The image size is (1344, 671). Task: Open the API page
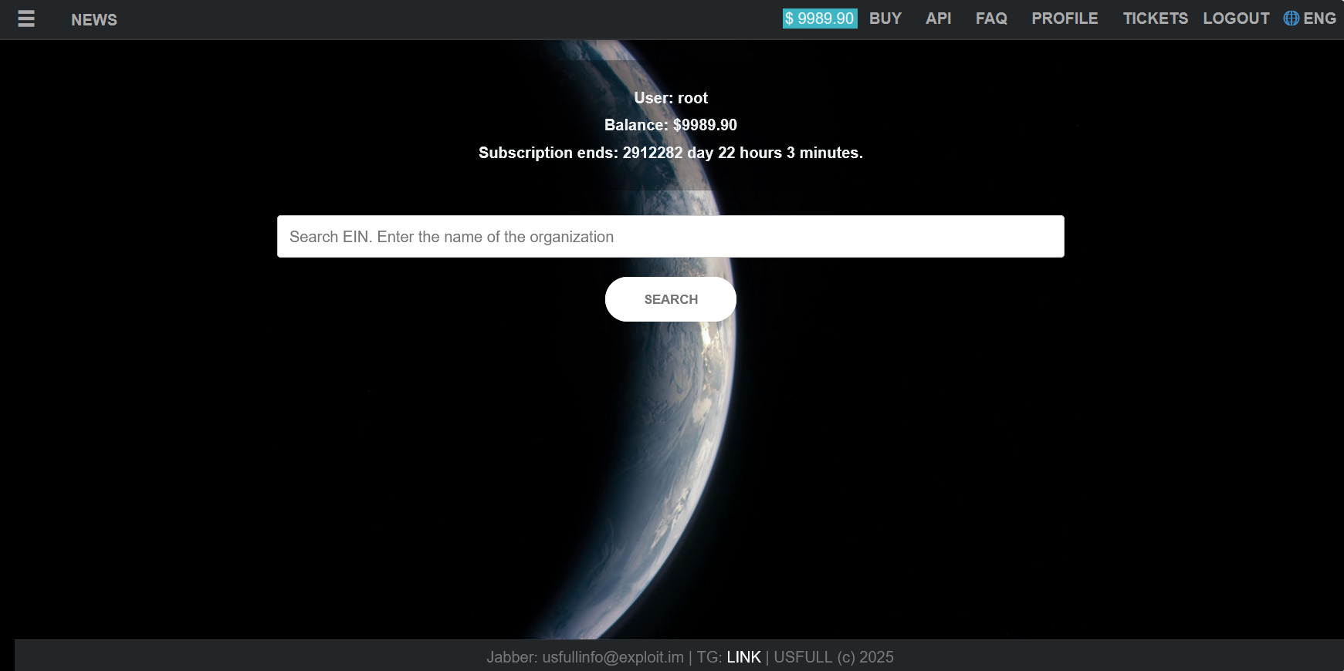tap(938, 19)
